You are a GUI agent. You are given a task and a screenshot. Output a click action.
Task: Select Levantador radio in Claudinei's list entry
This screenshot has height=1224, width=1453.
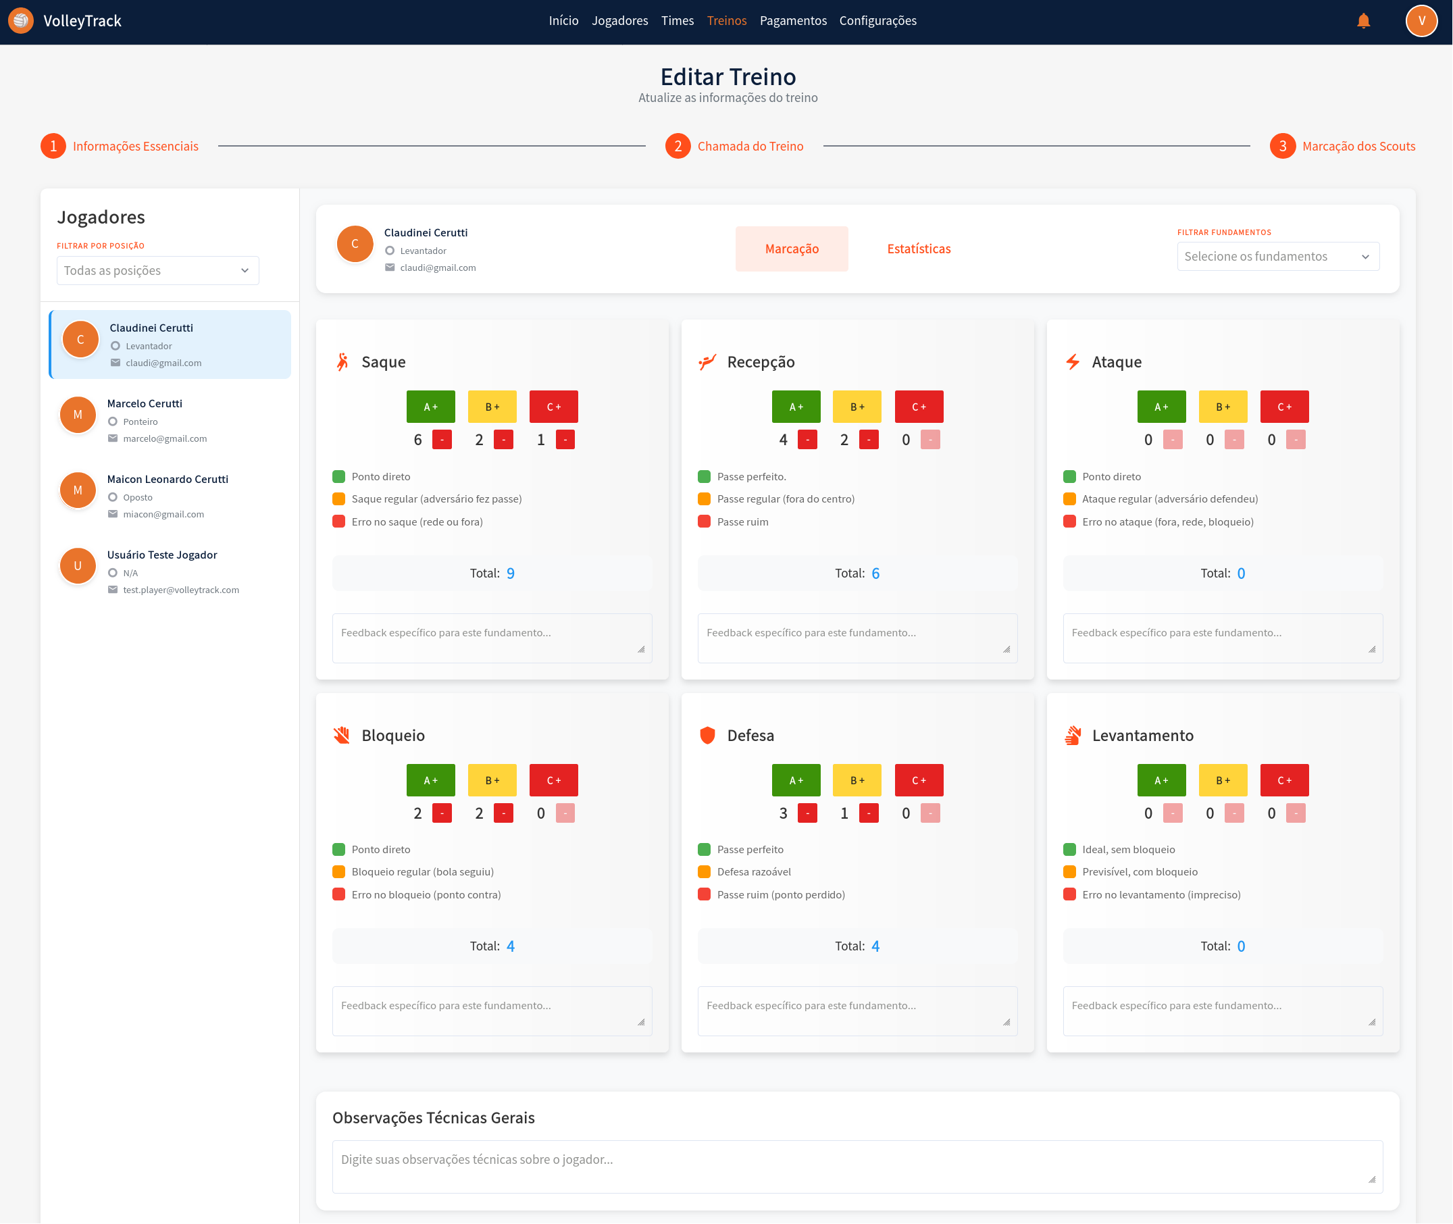pyautogui.click(x=116, y=346)
